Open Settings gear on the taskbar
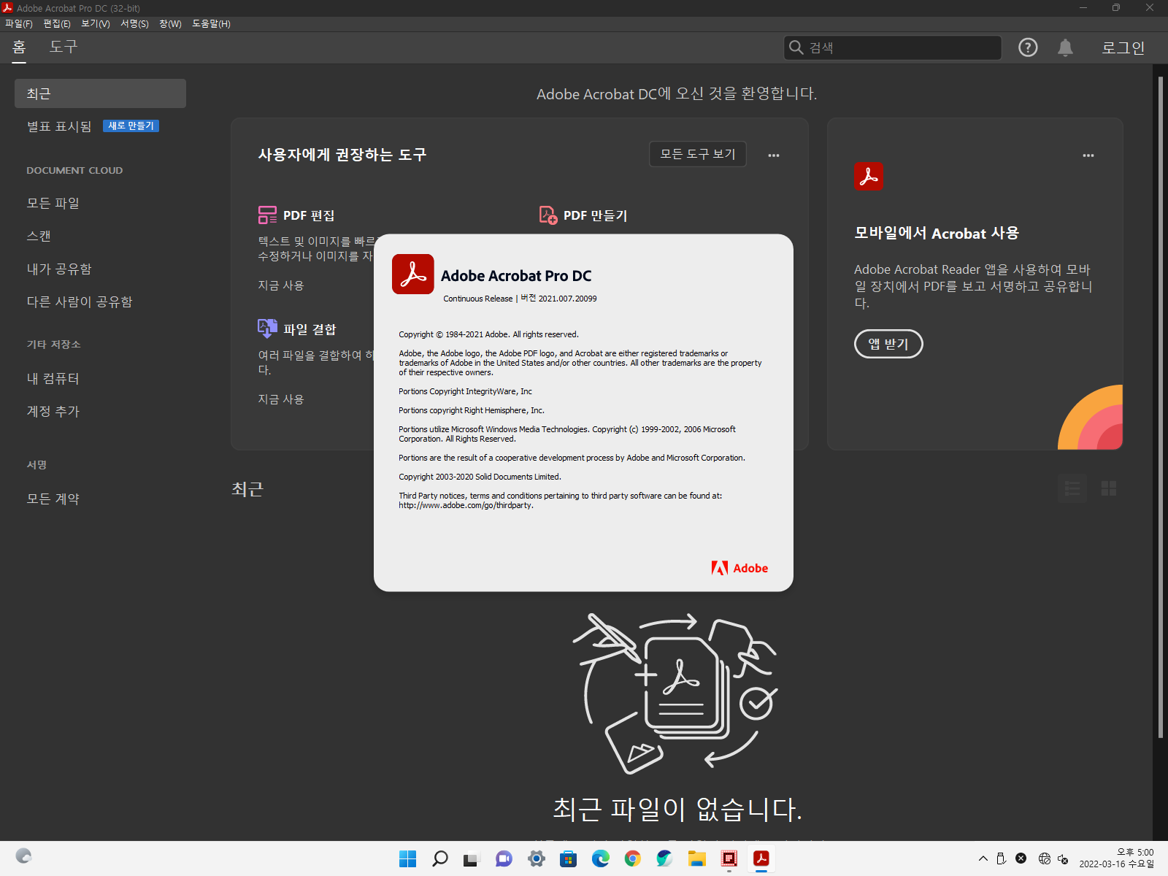This screenshot has height=876, width=1168. tap(537, 858)
